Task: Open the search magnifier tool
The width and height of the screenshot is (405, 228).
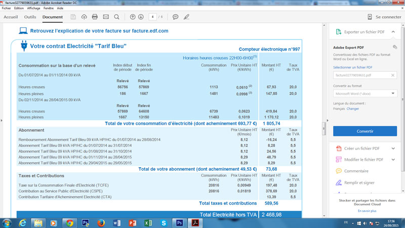Action: tap(117, 17)
